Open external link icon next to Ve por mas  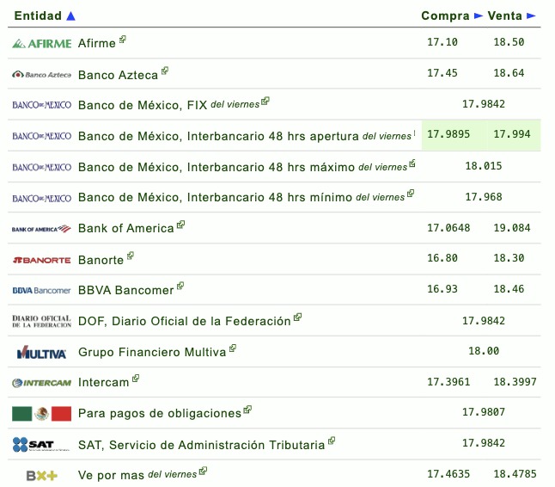click(203, 471)
